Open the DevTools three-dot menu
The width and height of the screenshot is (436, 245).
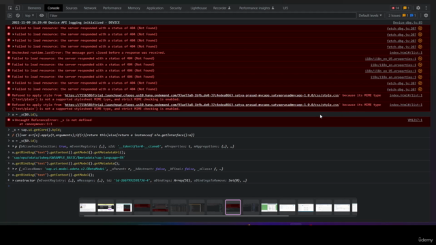click(426, 8)
